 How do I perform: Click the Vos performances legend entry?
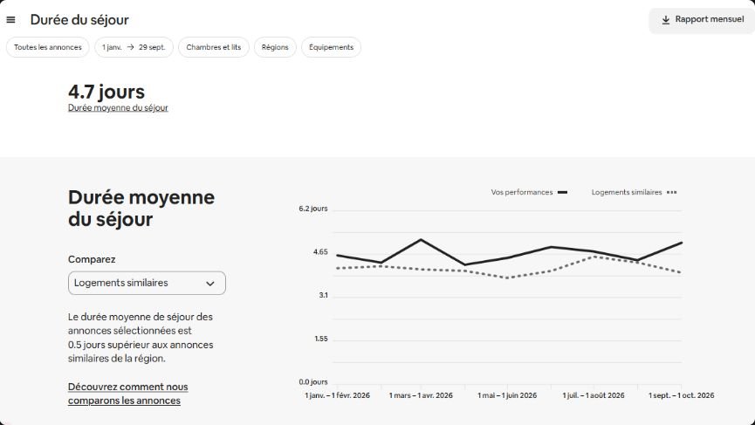(x=529, y=192)
